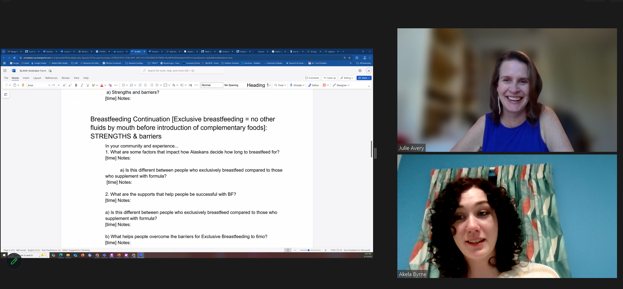The height and width of the screenshot is (289, 623).
Task: Toggle underline formatting
Action: [88, 85]
